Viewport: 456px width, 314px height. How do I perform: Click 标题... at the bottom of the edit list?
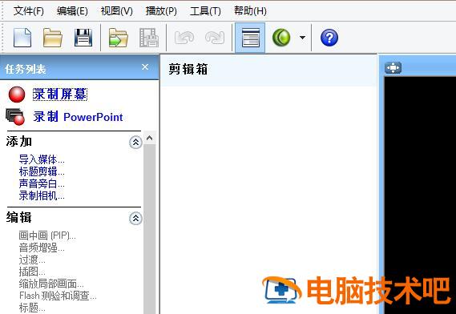pos(32,308)
